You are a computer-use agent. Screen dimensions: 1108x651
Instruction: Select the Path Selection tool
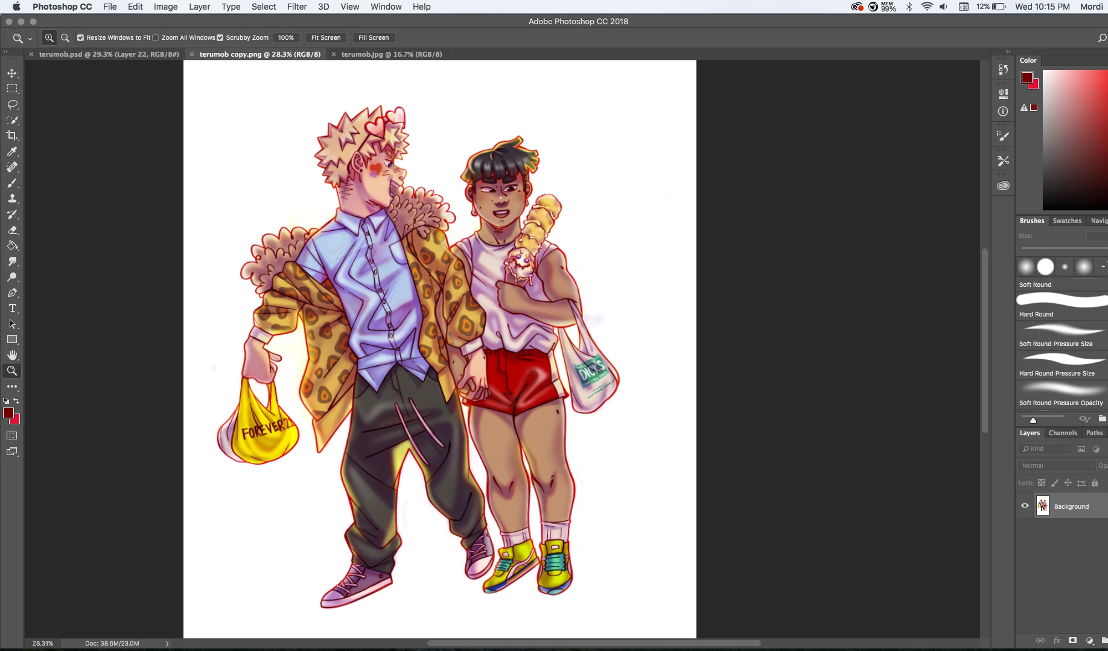tap(12, 324)
